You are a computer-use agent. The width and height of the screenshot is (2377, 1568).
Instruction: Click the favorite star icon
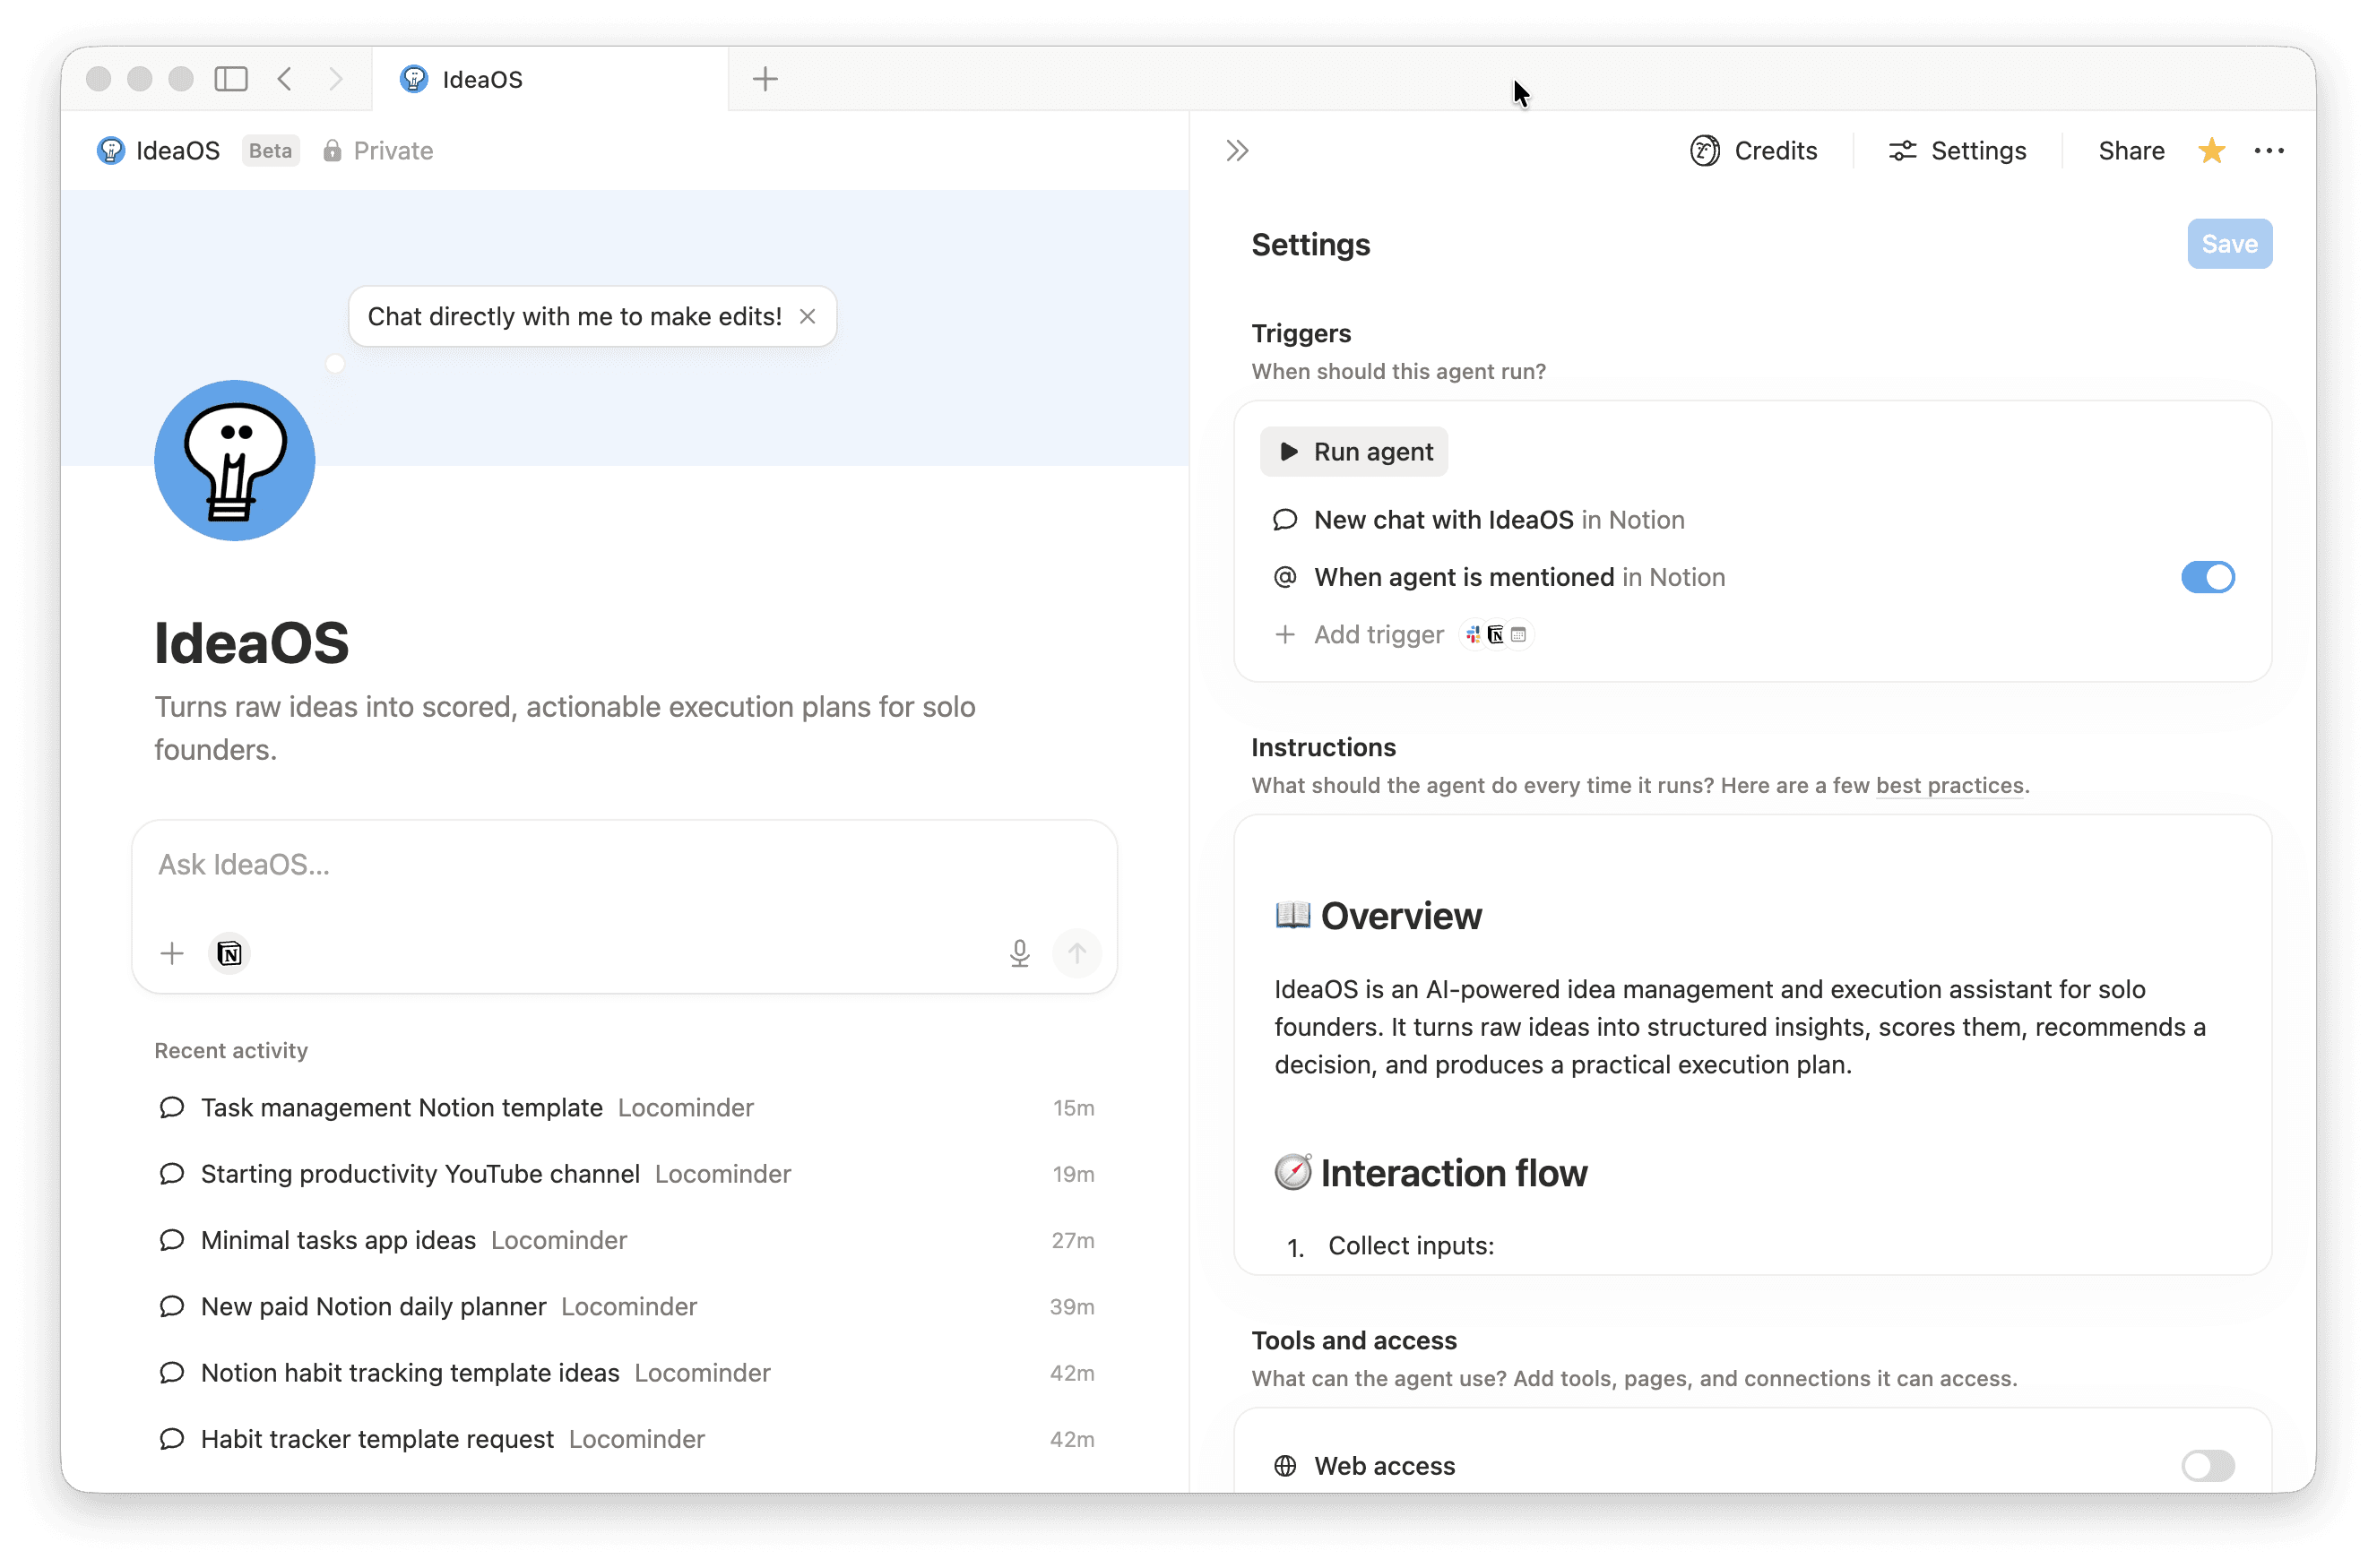pyautogui.click(x=2211, y=151)
